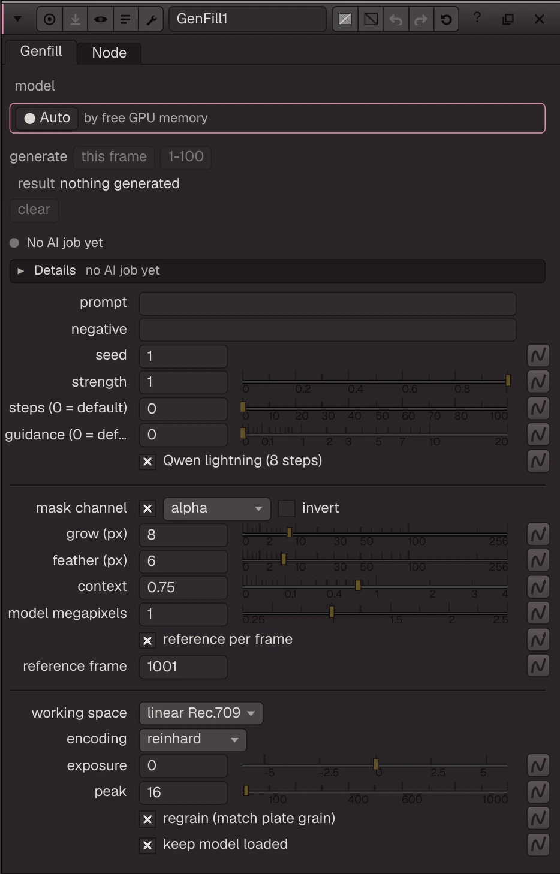
Task: Click the guidance value field
Action: [x=183, y=435]
